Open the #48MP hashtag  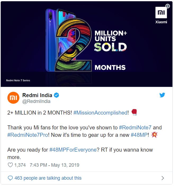[139, 135]
